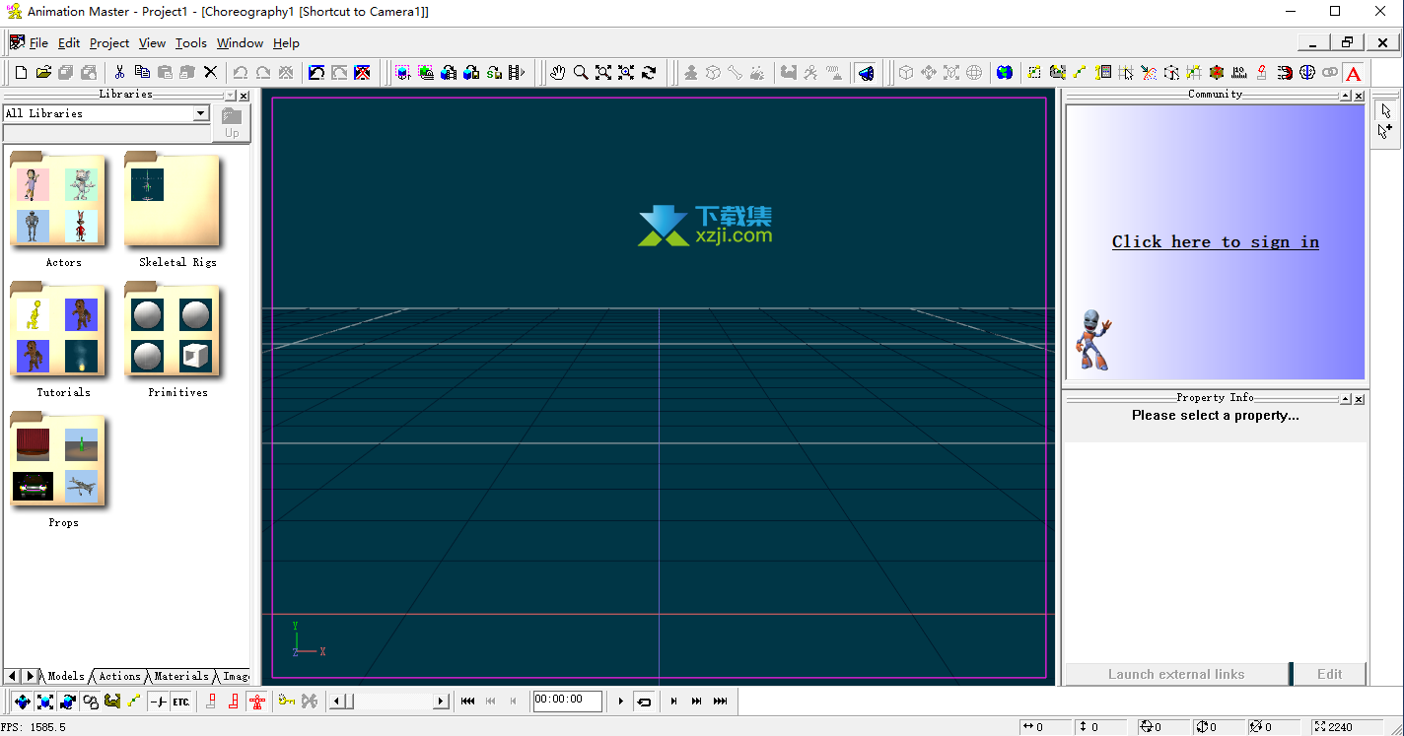
Task: Close the Community panel
Action: pyautogui.click(x=1360, y=97)
